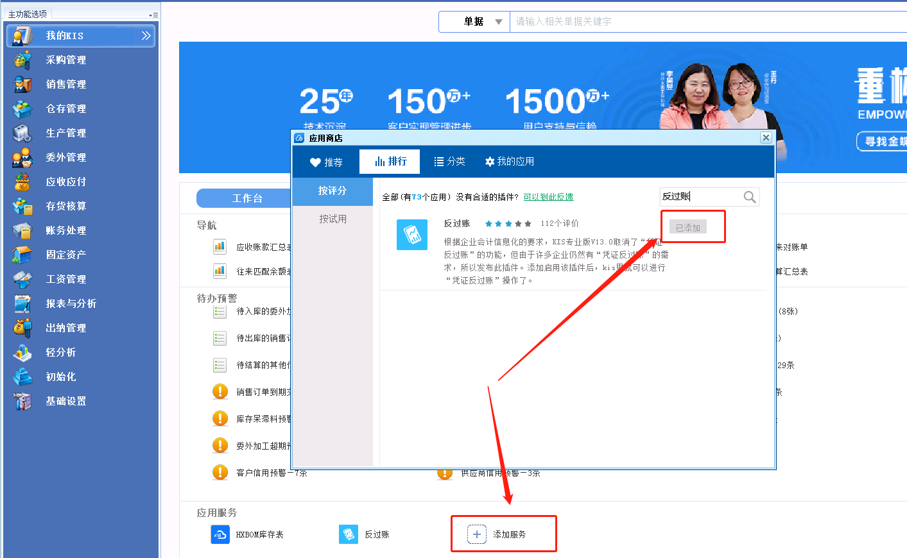Switch to the 推荐 tab

[326, 162]
